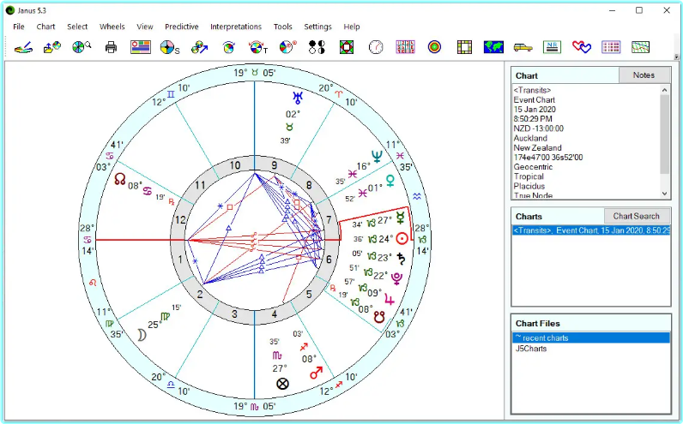Click the wheel with T transits icon
Image resolution: width=683 pixels, height=424 pixels.
click(257, 46)
